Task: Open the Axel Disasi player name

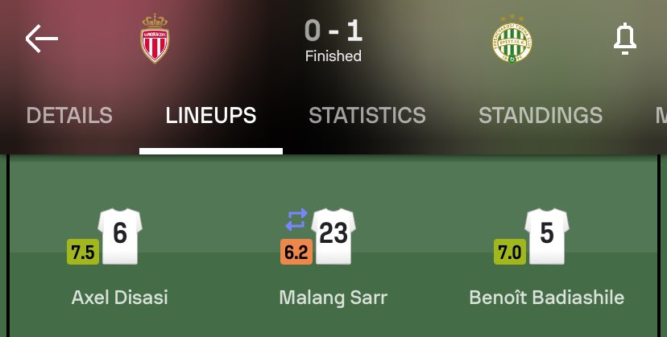Action: coord(119,297)
